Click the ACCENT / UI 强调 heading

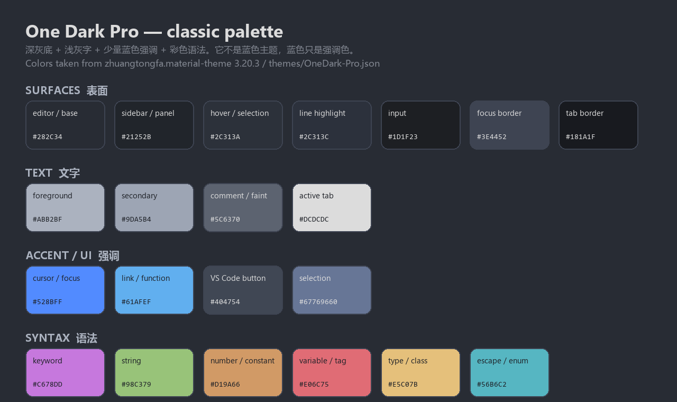click(72, 255)
